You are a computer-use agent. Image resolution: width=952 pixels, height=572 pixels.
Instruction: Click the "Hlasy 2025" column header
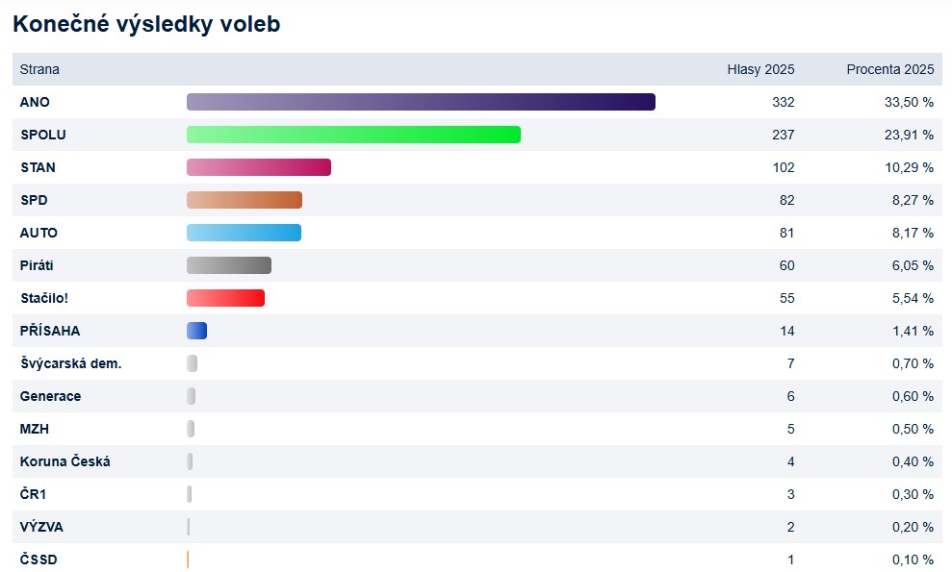760,69
